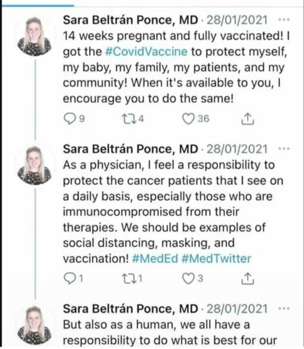This screenshot has height=349, width=304.
Task: Open third tweet author's profile picture
Action: (x=35, y=326)
